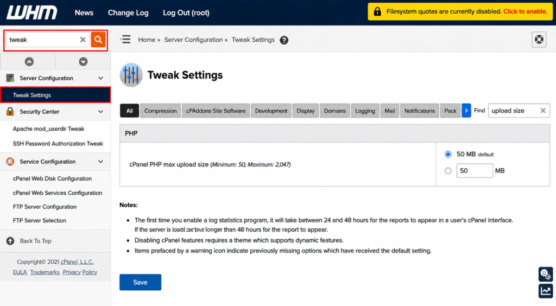Collapse the Security Center section chevron
This screenshot has height=306, width=556.
[x=100, y=112]
